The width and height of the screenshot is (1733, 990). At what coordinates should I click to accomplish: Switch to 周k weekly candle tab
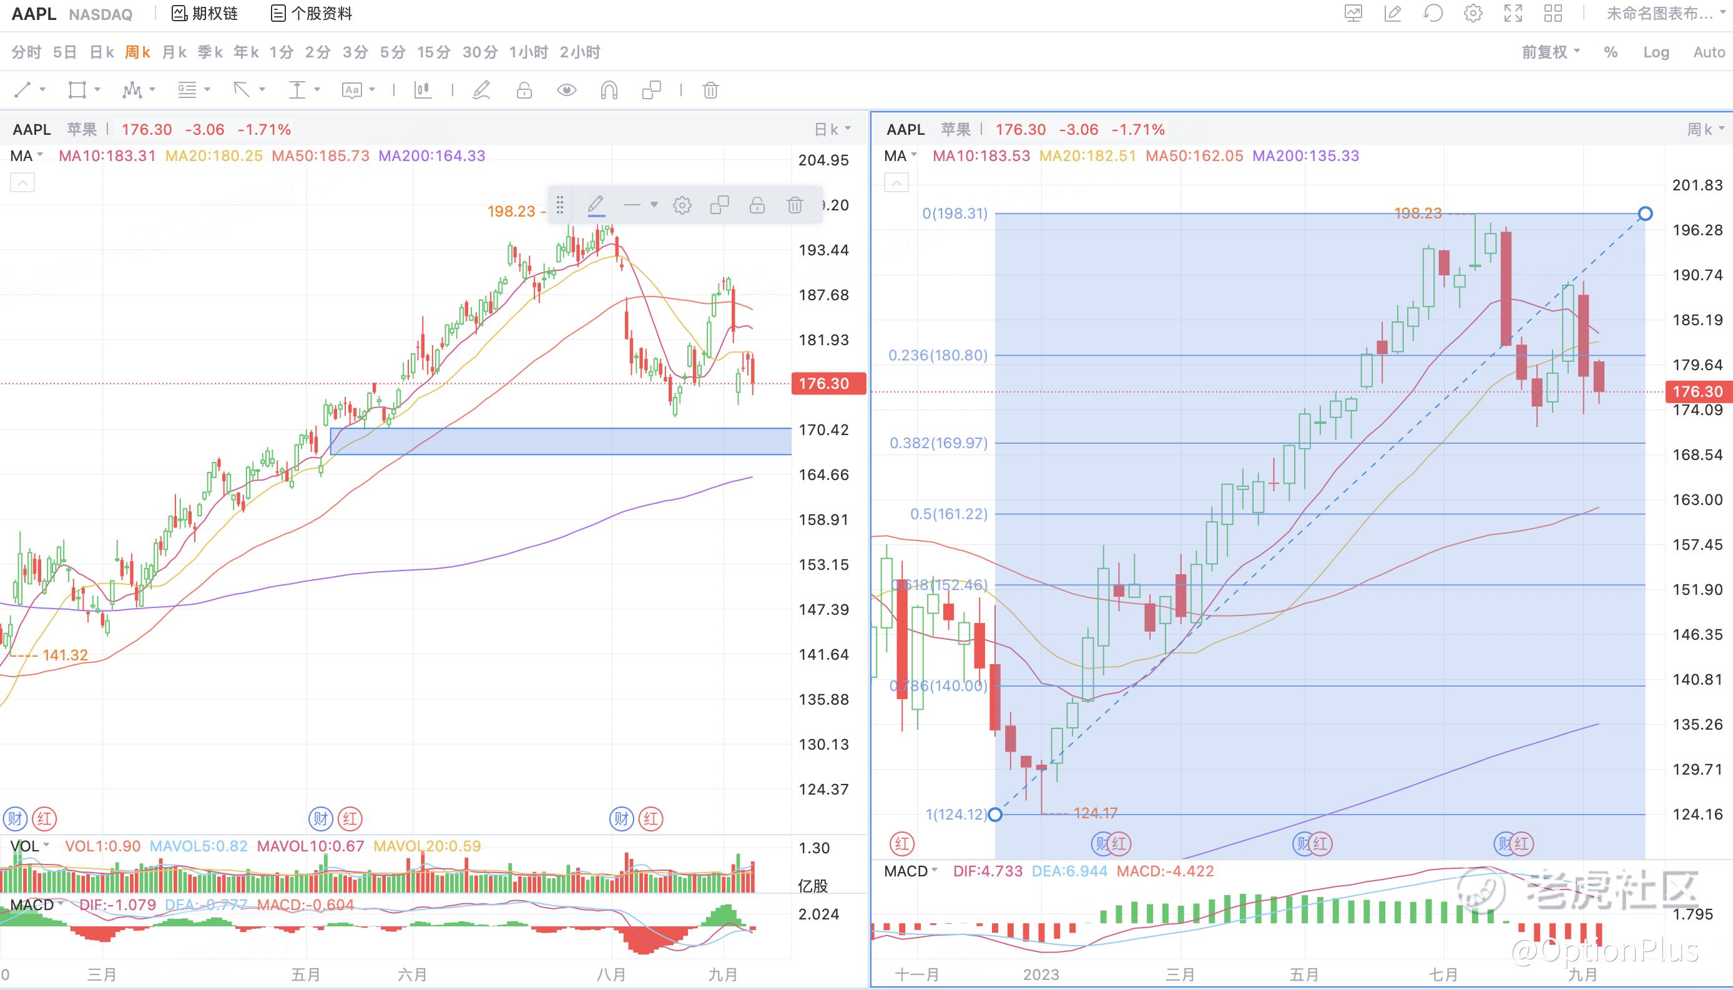tap(137, 52)
